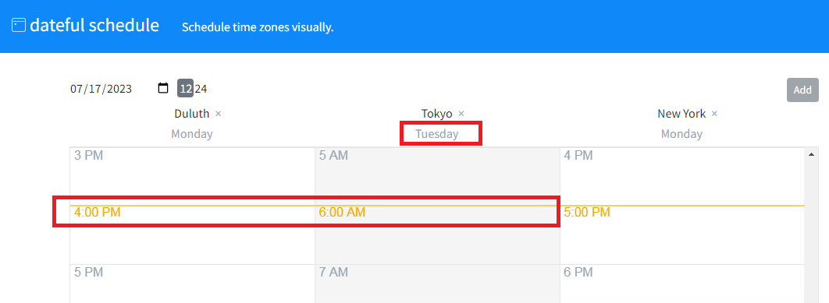Click the 4 PM slot in New York
The width and height of the screenshot is (829, 303).
pyautogui.click(x=682, y=176)
